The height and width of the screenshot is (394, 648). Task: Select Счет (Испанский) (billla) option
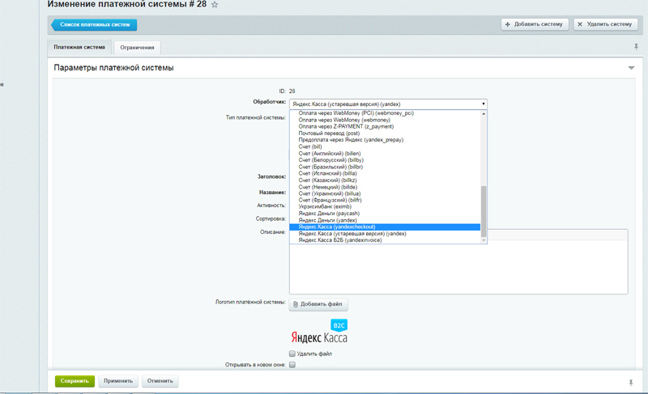click(386, 173)
